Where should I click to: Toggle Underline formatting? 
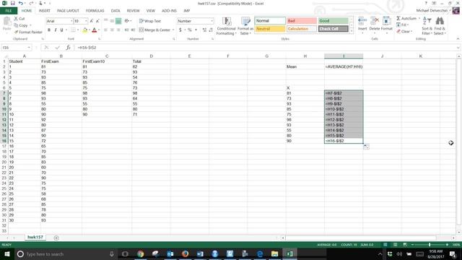click(61, 30)
